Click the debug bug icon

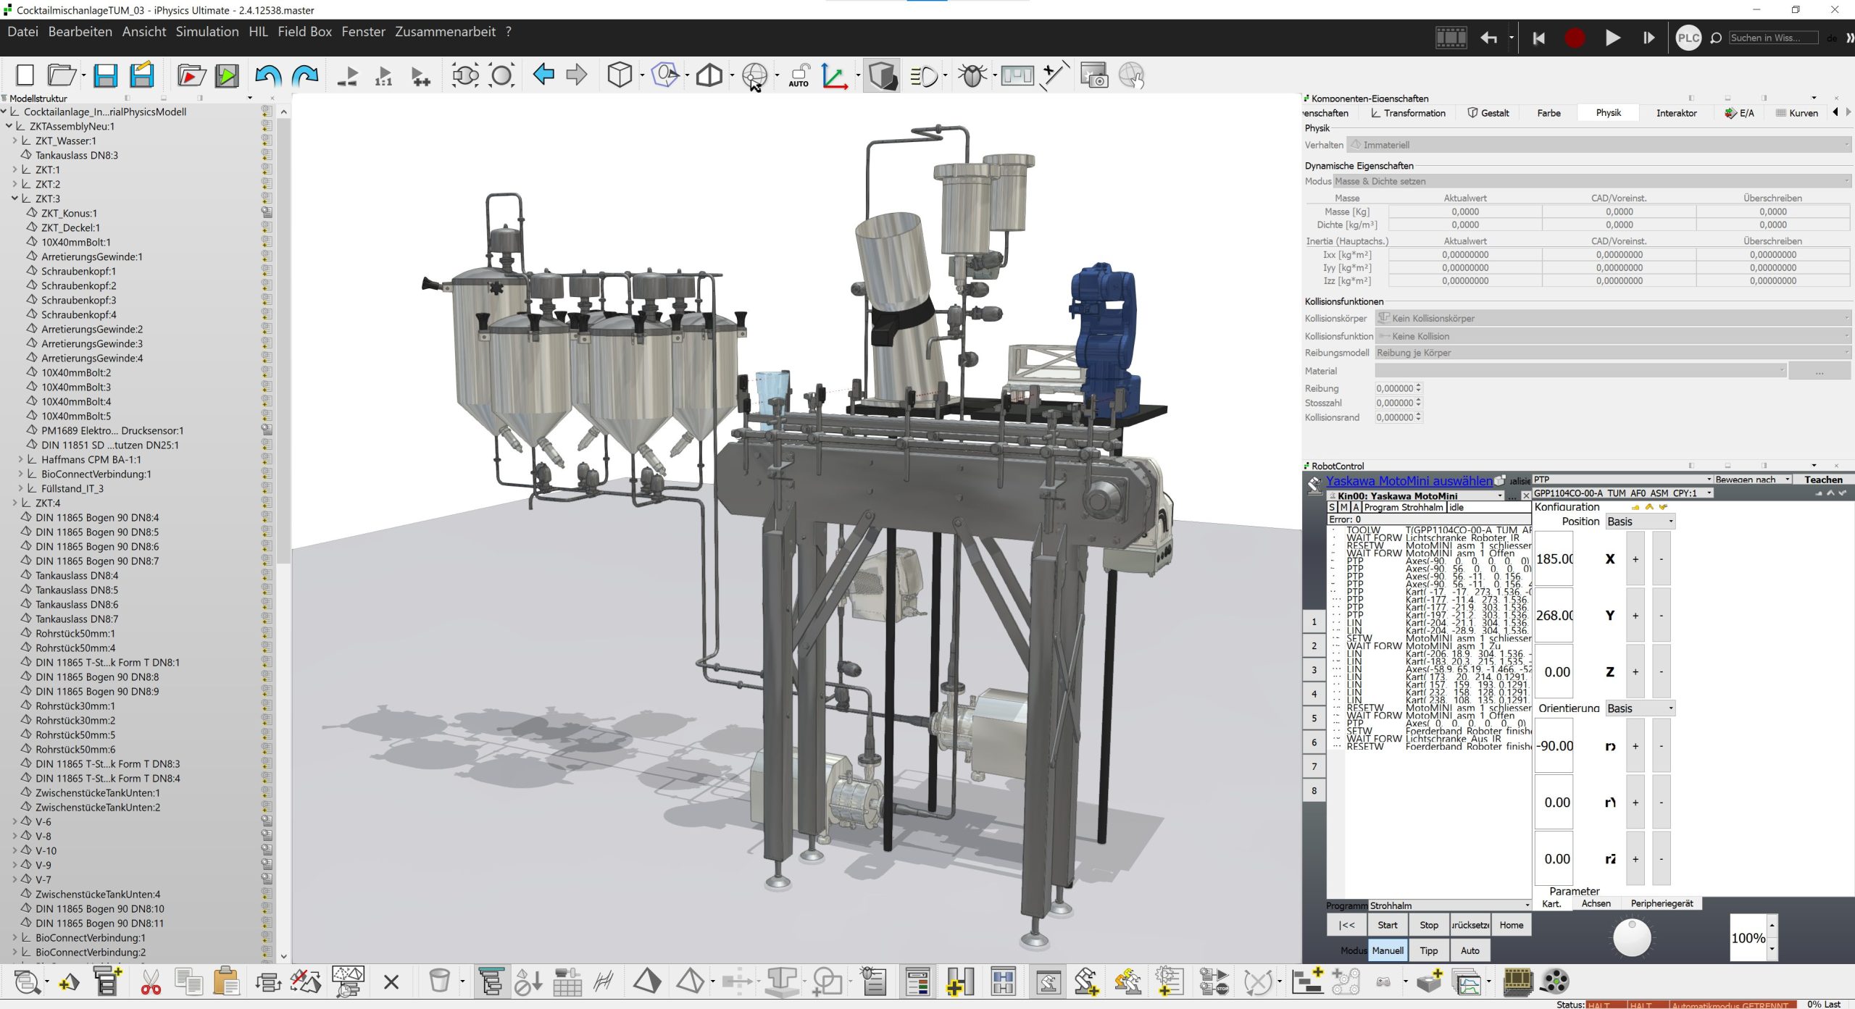tap(972, 75)
